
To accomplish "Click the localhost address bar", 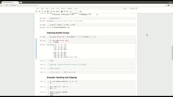I will [x=86, y=5].
